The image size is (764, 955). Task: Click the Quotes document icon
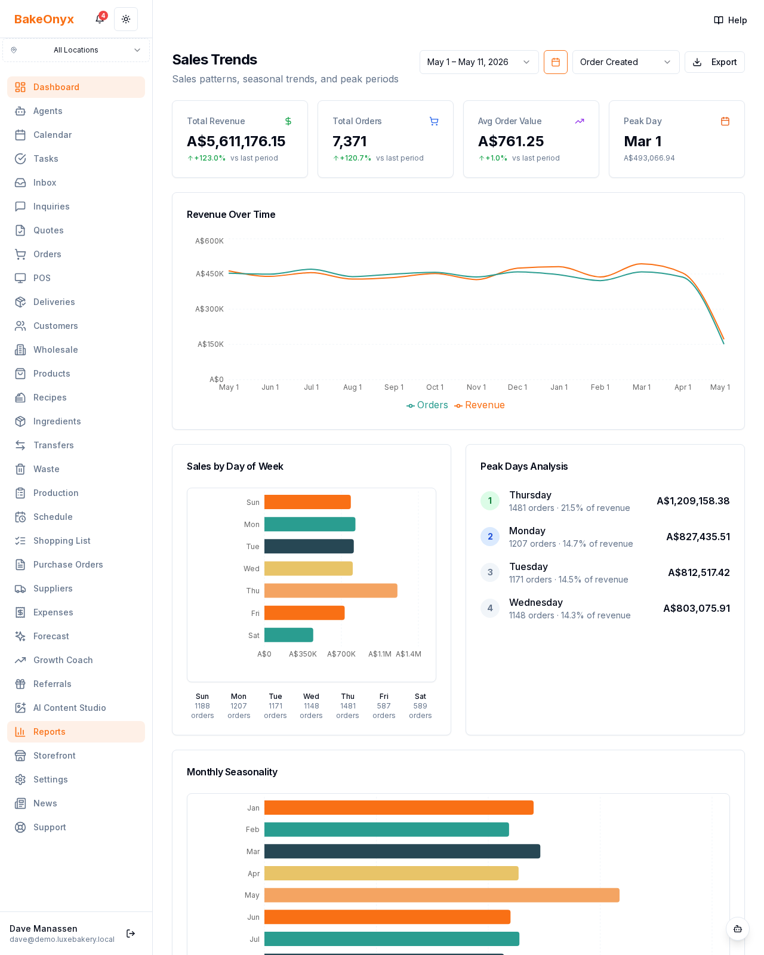click(20, 230)
